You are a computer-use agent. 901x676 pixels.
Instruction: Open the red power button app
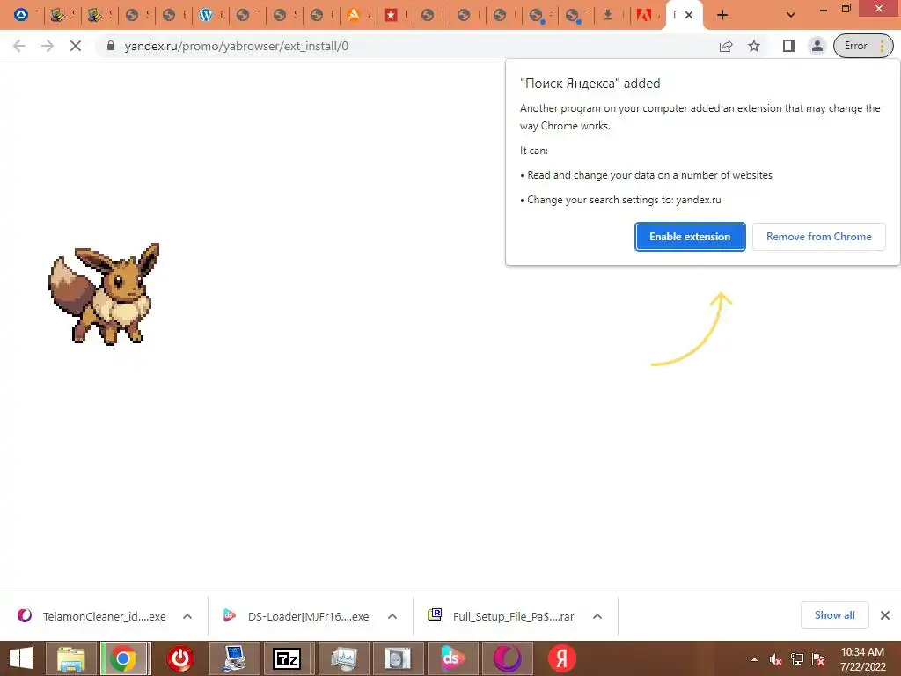[180, 658]
